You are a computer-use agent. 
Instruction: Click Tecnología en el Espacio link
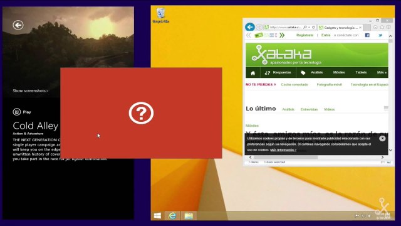pyautogui.click(x=369, y=85)
